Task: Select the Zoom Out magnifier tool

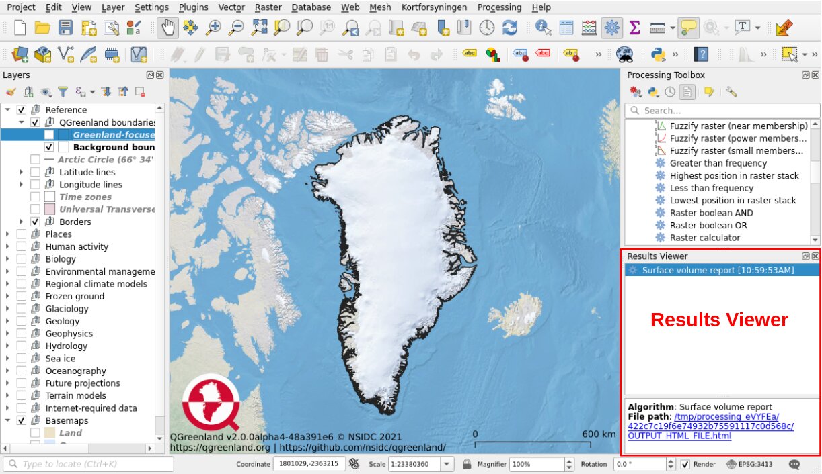Action: 236,28
